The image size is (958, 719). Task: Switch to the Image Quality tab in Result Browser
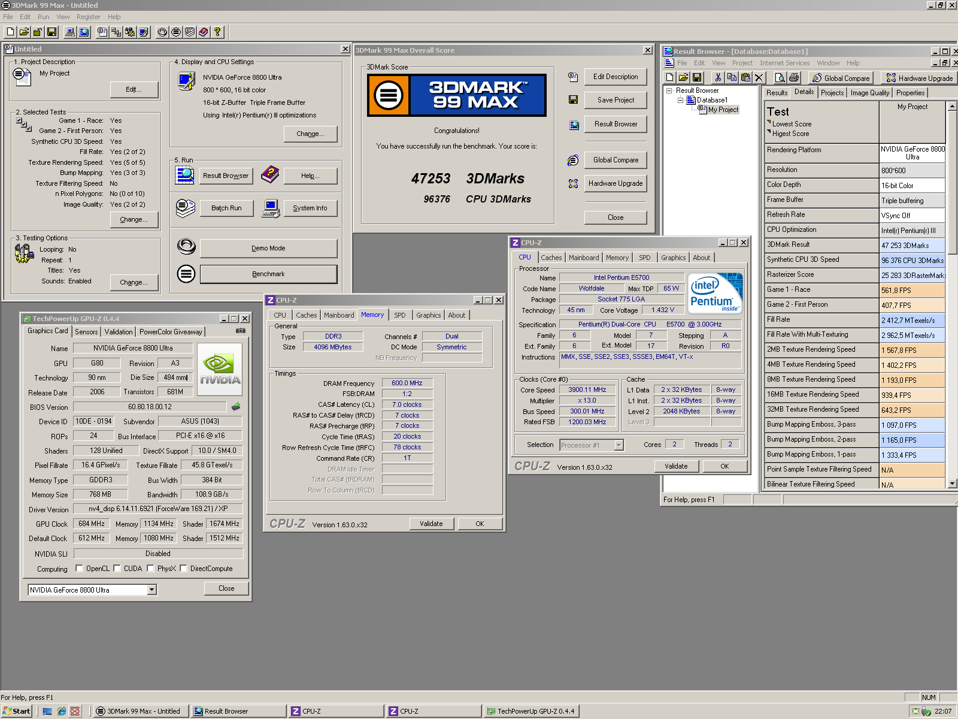(x=869, y=93)
